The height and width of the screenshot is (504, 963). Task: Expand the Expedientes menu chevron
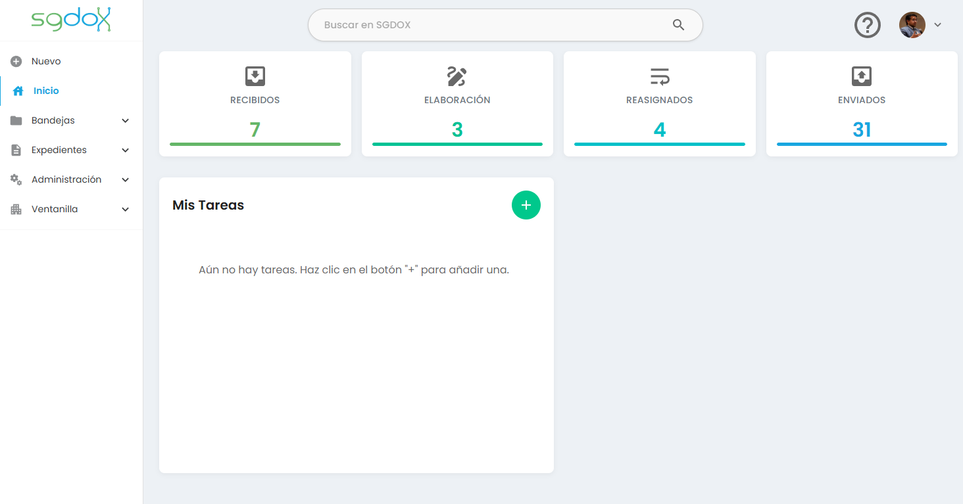[x=126, y=150]
